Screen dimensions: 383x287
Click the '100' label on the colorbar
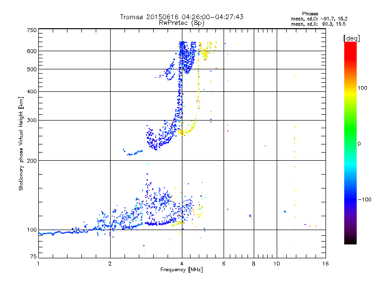362,88
